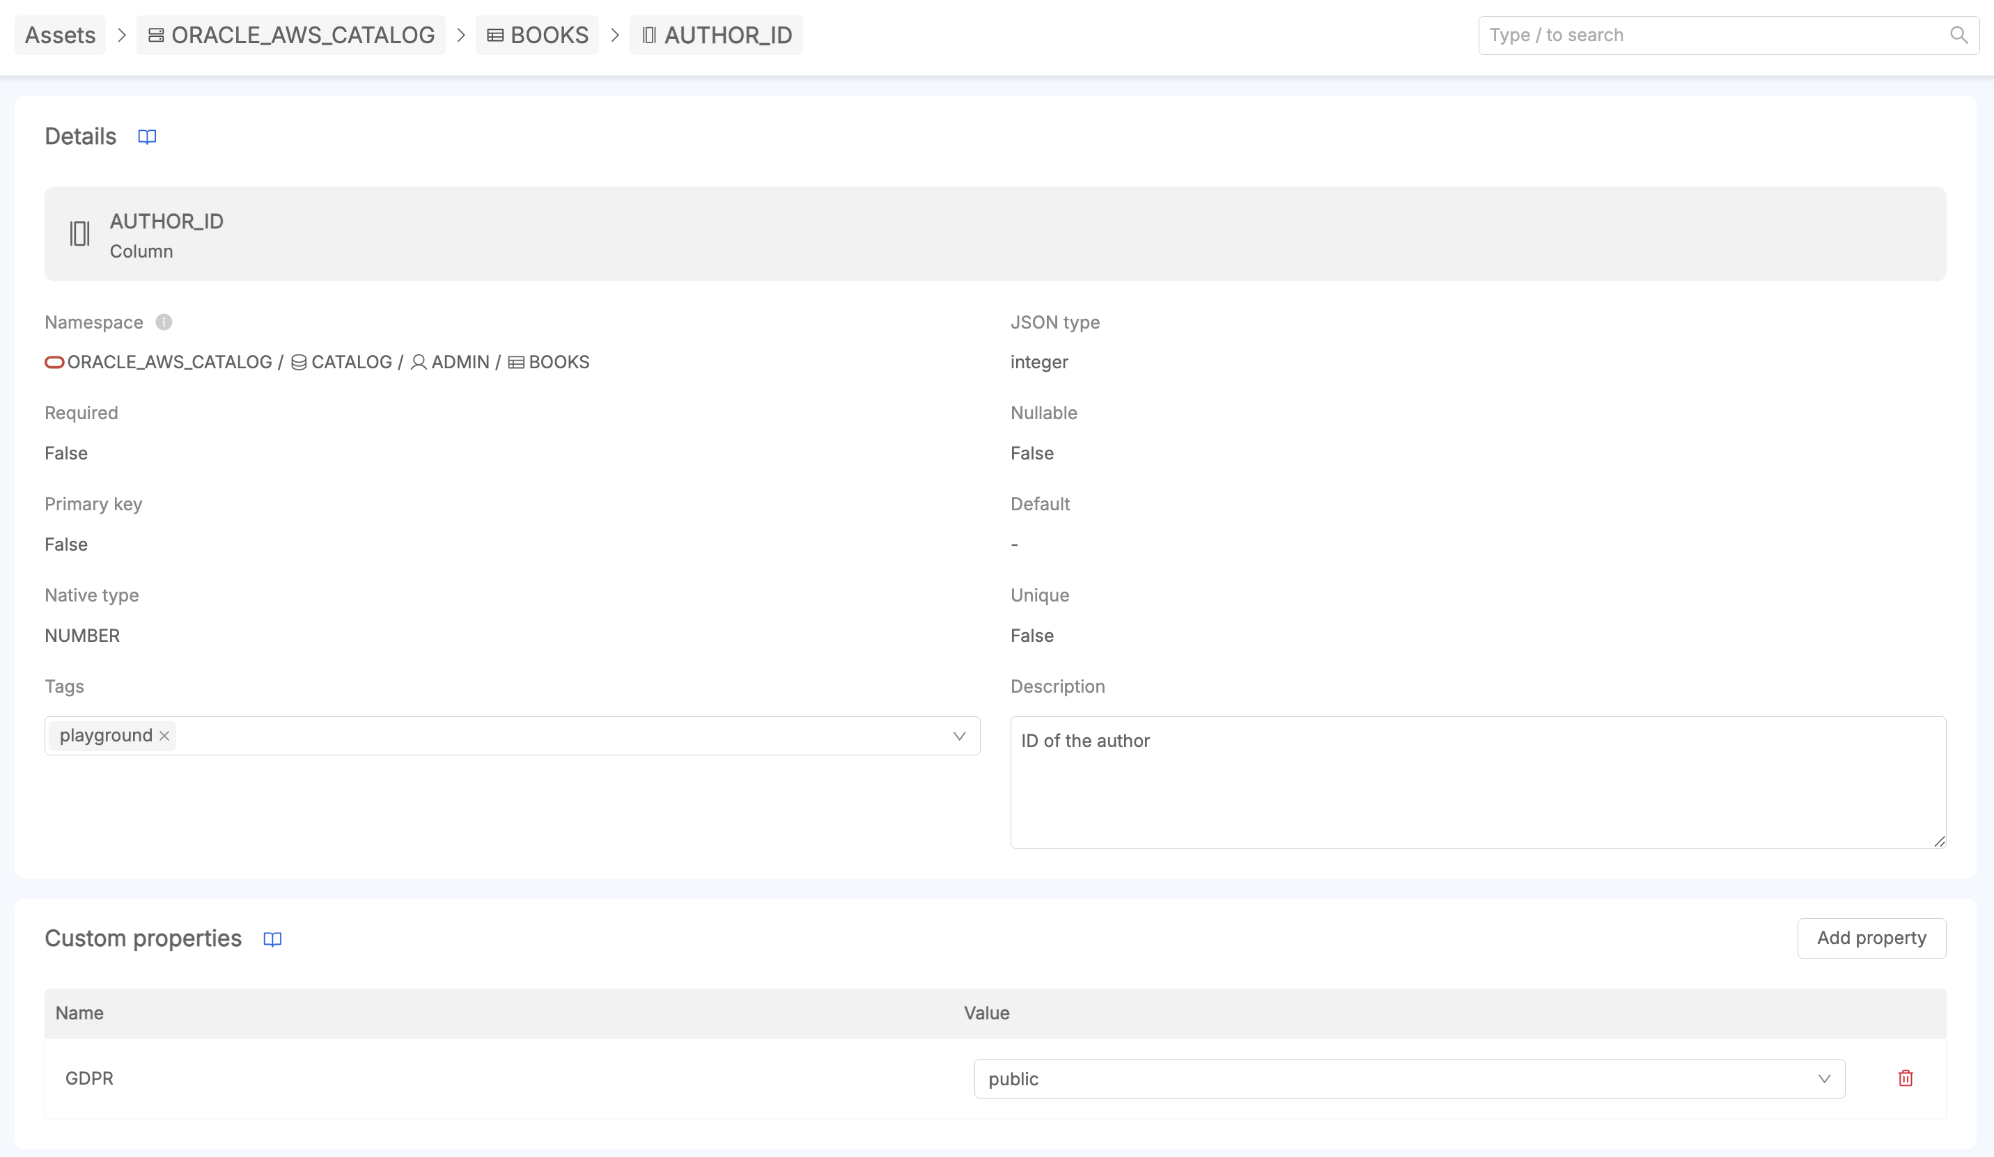Click into the Description text area
This screenshot has height=1157, width=1994.
coord(1477,782)
